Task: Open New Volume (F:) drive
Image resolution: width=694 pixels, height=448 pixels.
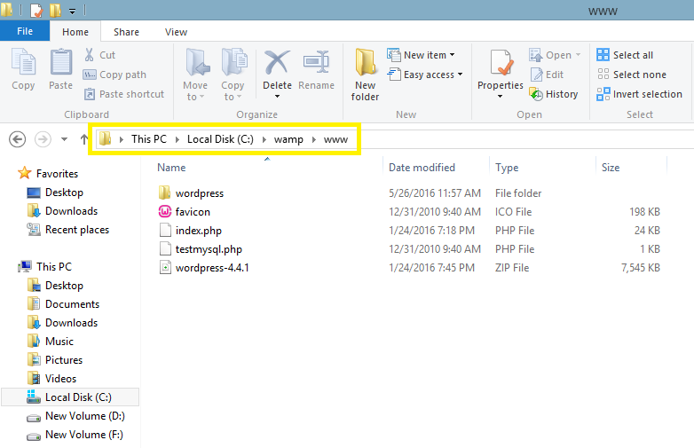Action: point(84,435)
